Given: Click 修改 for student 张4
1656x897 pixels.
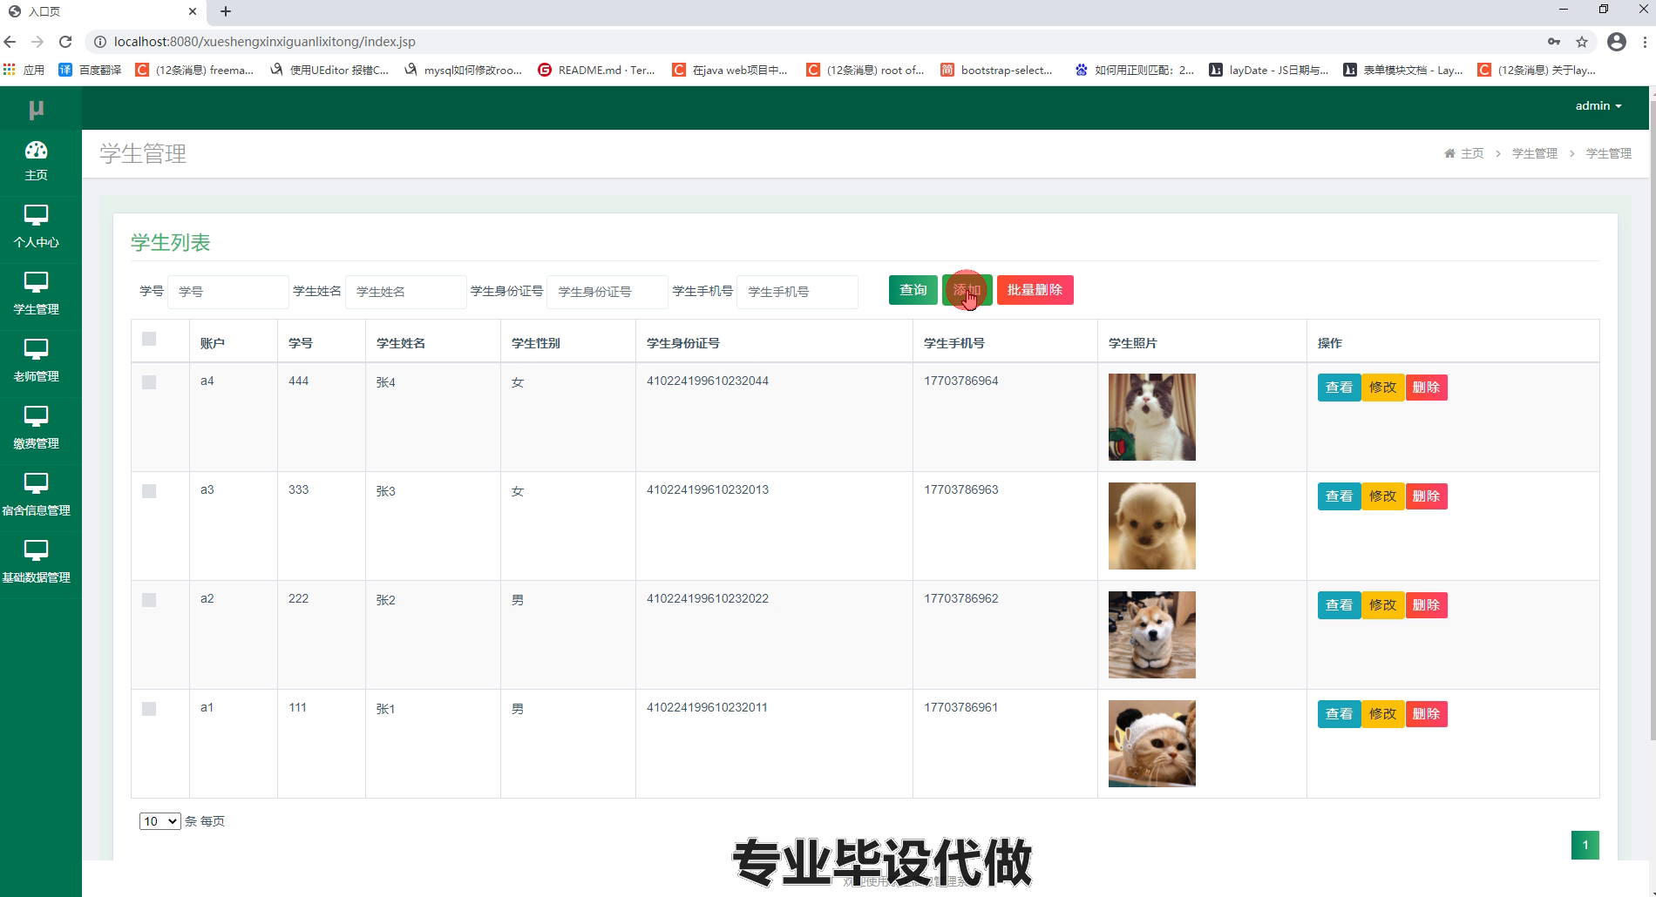Looking at the screenshot, I should (x=1382, y=388).
